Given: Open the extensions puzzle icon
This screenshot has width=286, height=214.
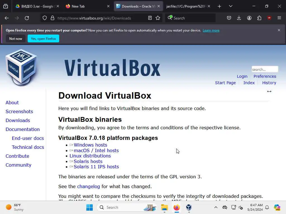Looking at the screenshot, I should 259,18.
